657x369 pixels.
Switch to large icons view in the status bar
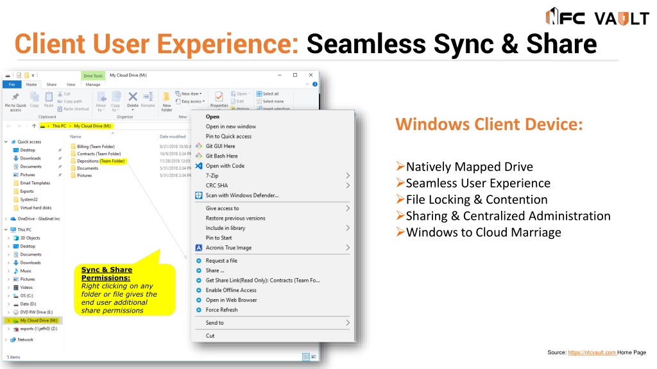pos(314,357)
